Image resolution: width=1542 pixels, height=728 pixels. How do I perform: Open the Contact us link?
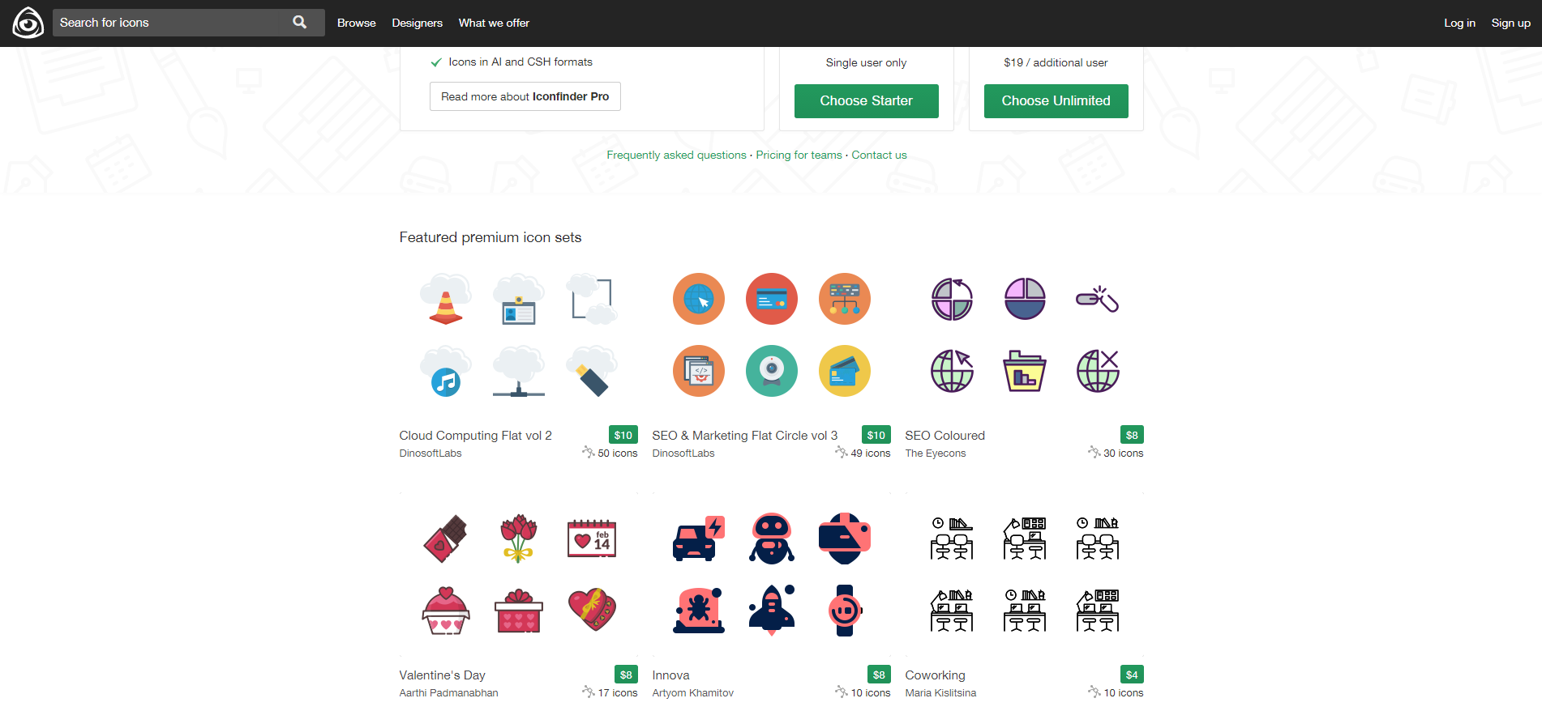click(x=879, y=155)
